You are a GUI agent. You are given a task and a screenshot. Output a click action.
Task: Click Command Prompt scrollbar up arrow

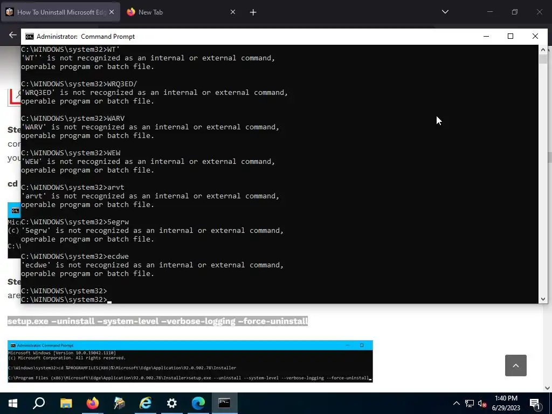(x=543, y=50)
